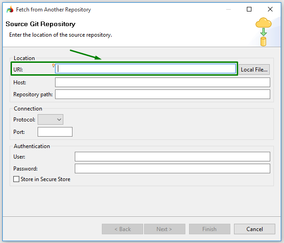
Task: Select the Repository path field
Action: point(162,94)
